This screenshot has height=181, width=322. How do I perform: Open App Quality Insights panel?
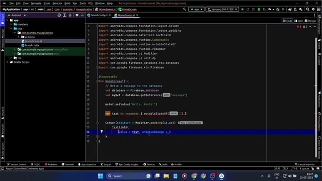coord(127,164)
